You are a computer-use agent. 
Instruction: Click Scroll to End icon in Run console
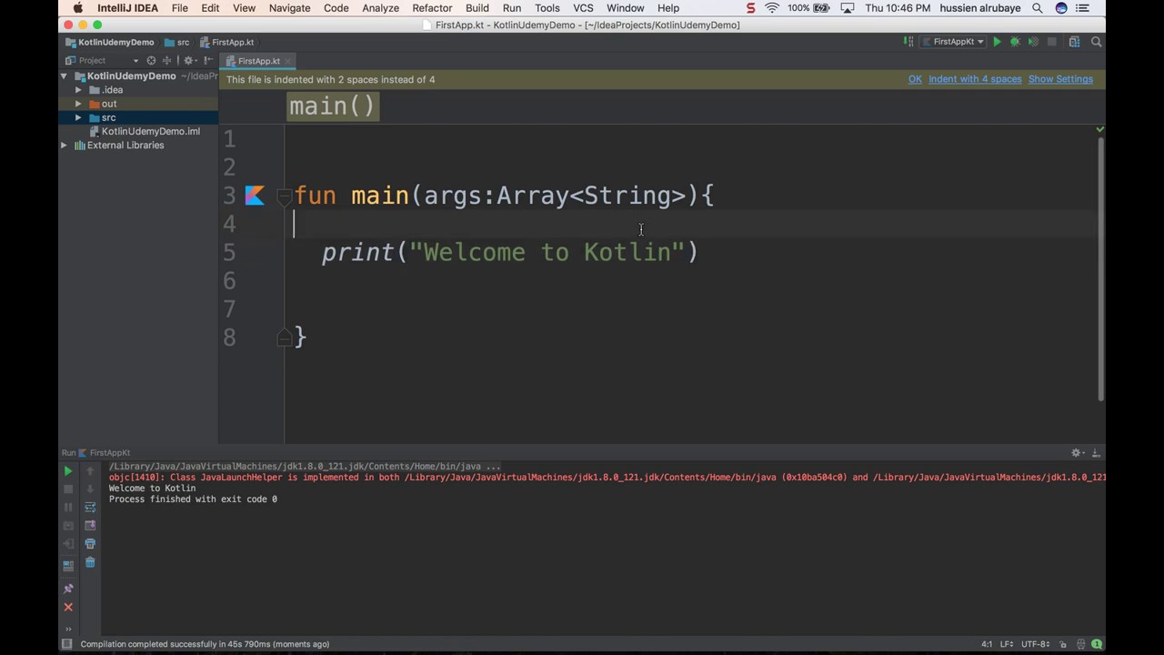tap(90, 526)
